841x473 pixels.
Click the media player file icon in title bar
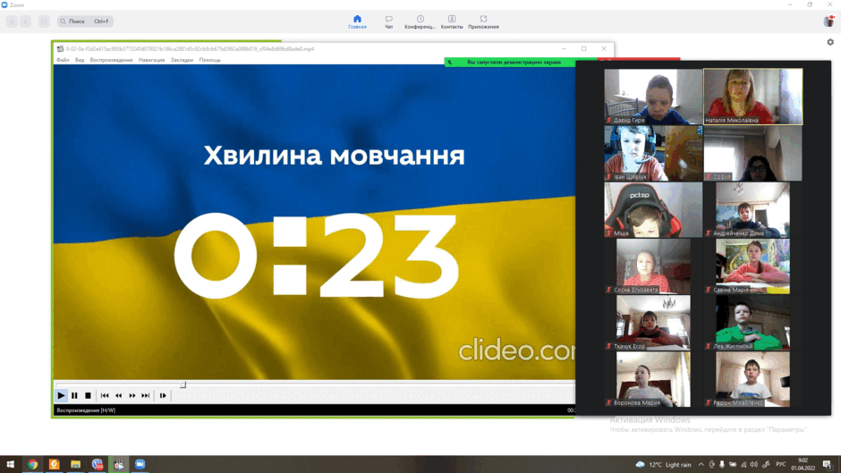tap(60, 49)
